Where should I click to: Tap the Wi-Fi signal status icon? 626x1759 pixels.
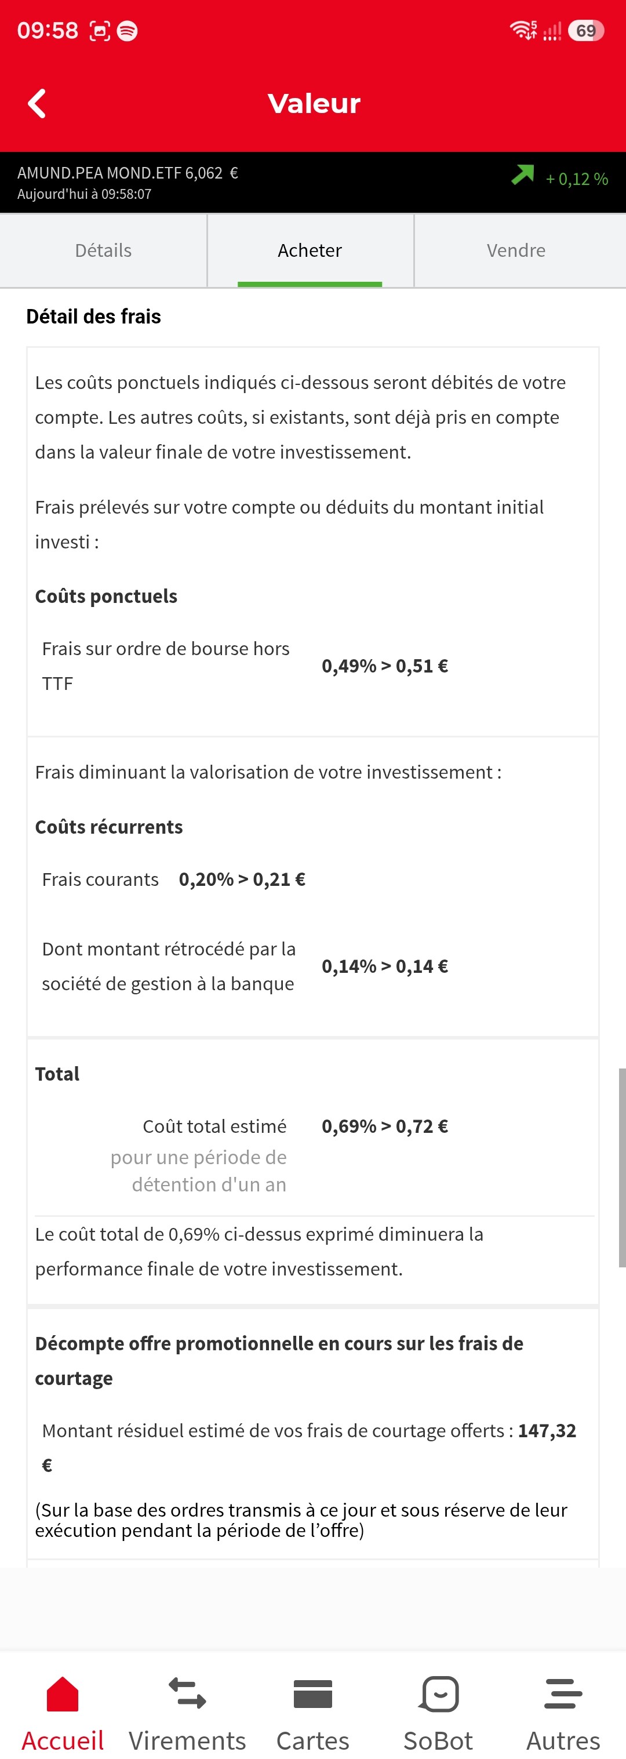click(523, 31)
